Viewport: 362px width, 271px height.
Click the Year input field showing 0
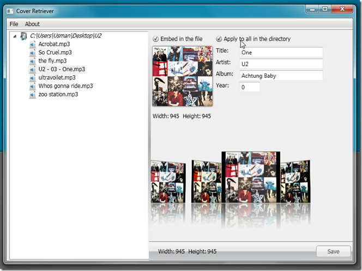click(250, 87)
